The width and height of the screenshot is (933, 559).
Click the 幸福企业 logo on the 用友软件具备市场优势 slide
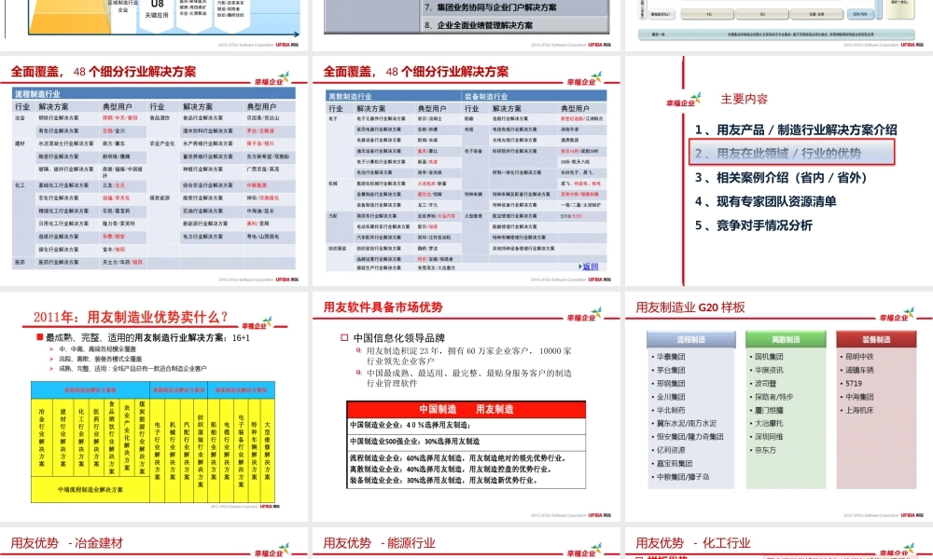pyautogui.click(x=584, y=315)
